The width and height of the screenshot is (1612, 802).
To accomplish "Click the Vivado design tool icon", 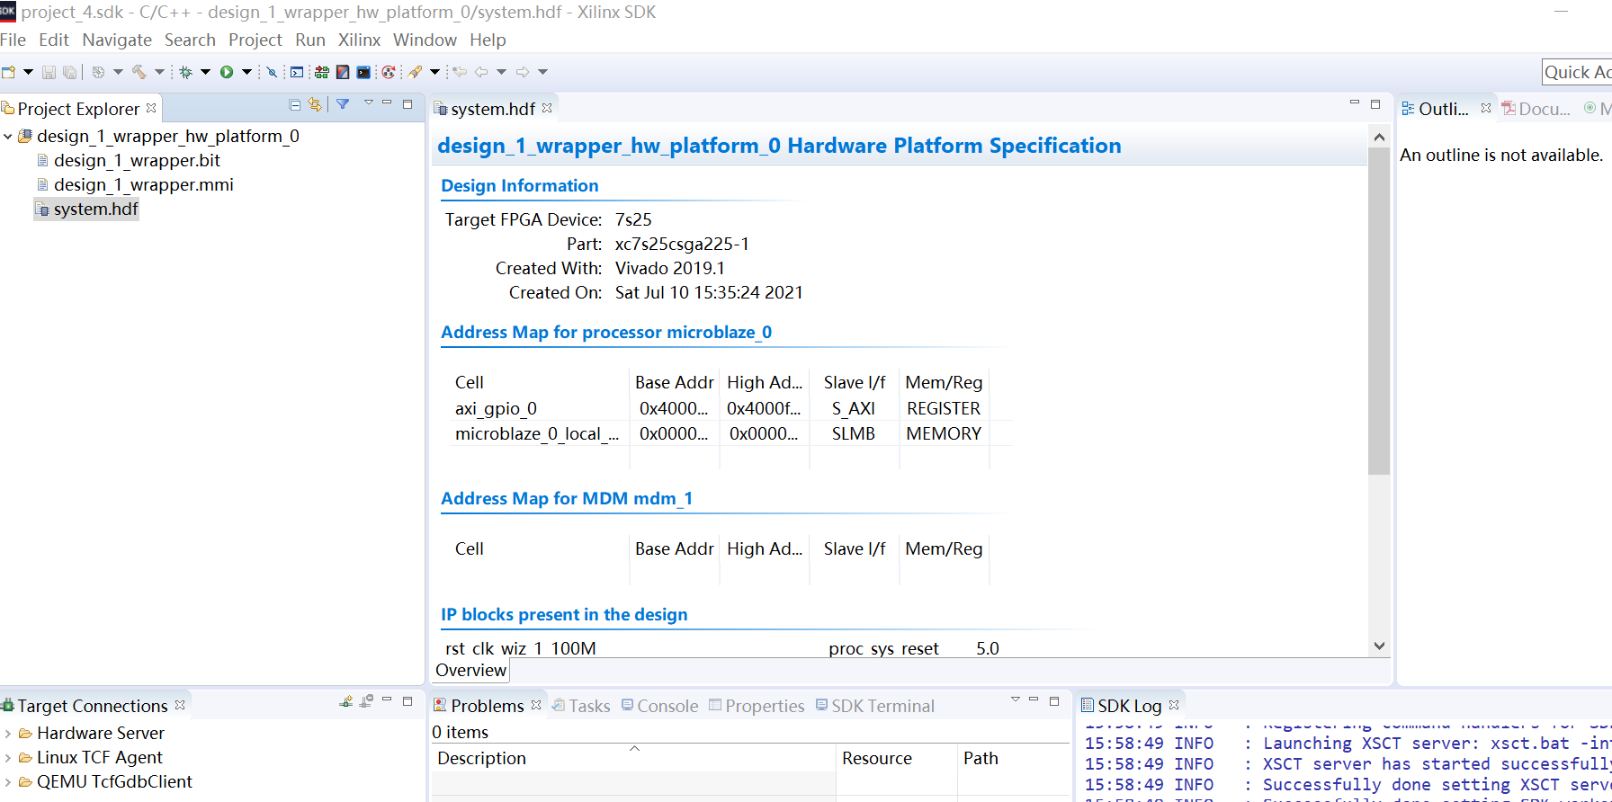I will [343, 72].
